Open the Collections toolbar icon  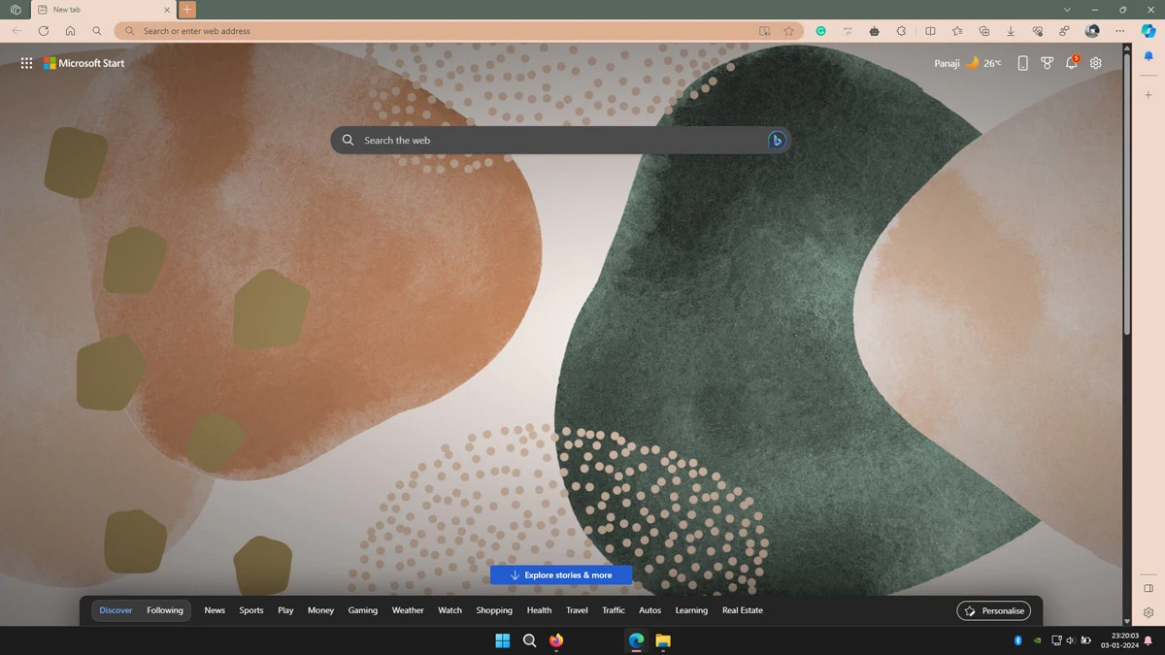[983, 31]
